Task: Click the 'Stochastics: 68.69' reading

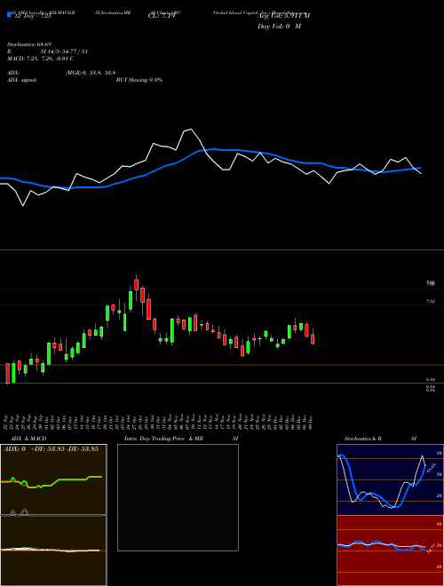Action: (29, 44)
